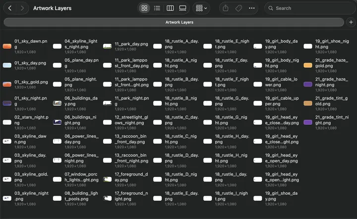Select 11_park_day.png file icon
The width and height of the screenshot is (357, 219).
coord(107,46)
